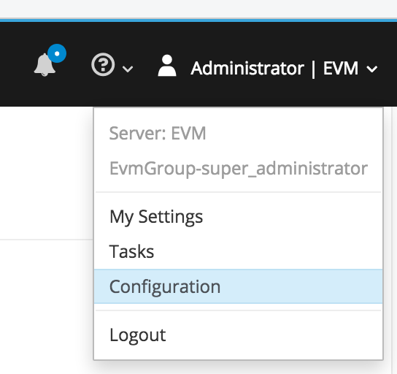Open the notifications bell icon

coord(45,64)
